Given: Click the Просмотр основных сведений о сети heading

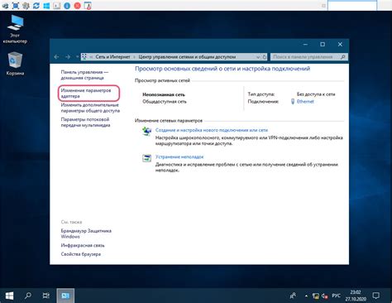Looking at the screenshot, I should click(x=222, y=69).
